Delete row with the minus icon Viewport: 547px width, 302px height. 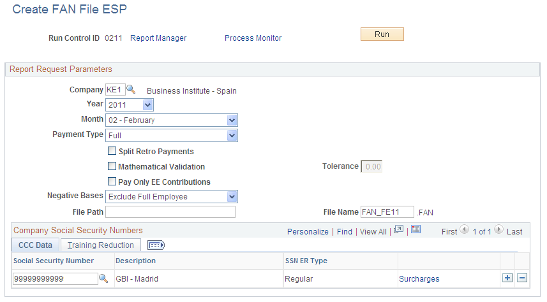[522, 278]
